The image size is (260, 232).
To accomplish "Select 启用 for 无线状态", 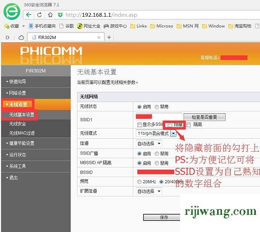I will (139, 107).
